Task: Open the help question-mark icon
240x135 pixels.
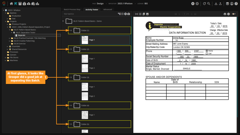Action: point(236,4)
